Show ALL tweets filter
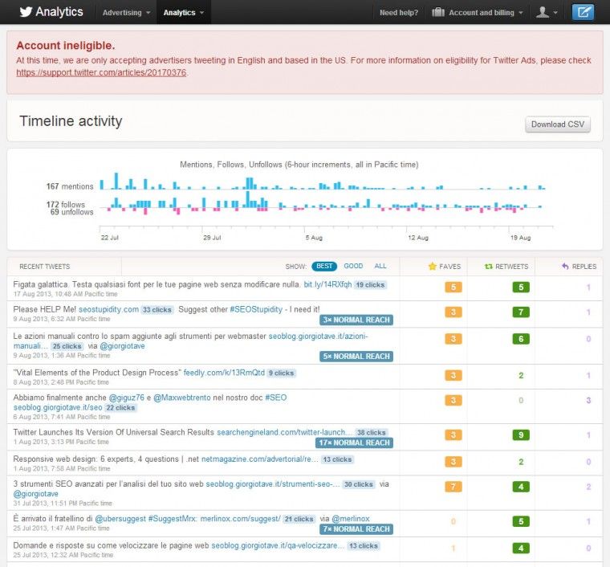 click(x=380, y=266)
